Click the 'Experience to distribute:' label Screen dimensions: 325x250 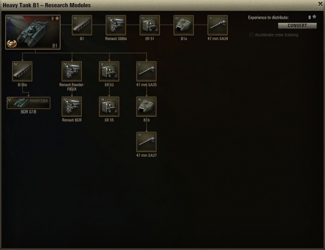click(268, 18)
